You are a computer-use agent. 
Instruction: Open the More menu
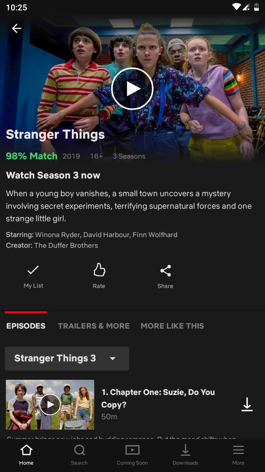coord(238,455)
